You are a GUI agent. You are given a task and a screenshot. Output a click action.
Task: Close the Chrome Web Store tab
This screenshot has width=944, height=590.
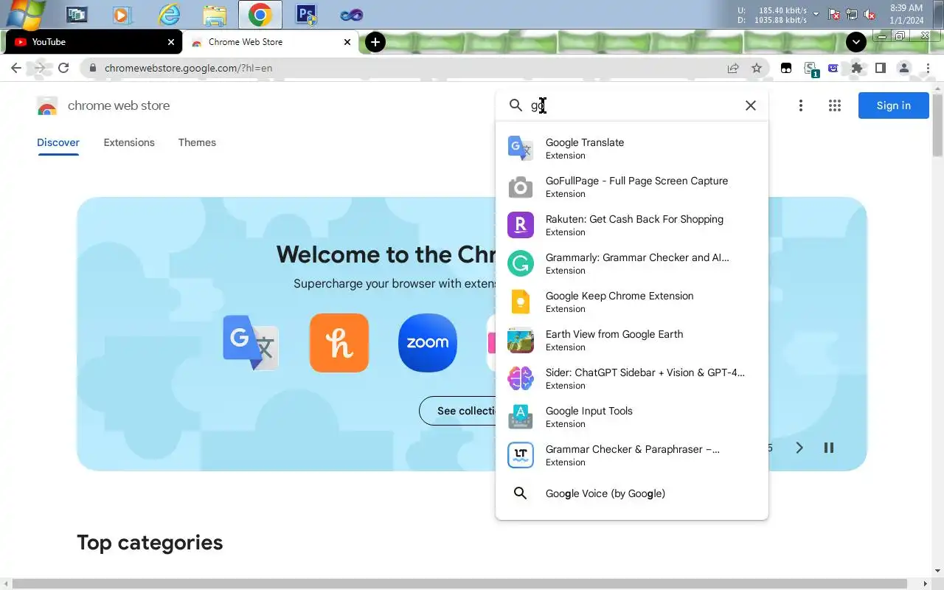point(347,42)
